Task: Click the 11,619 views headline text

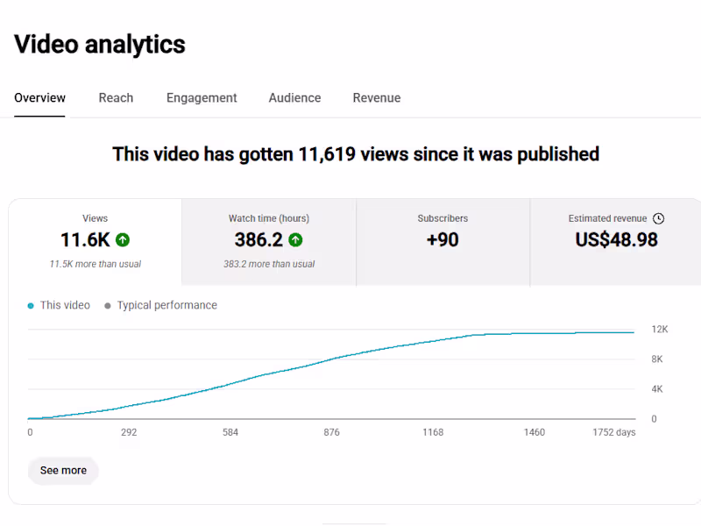Action: point(356,154)
